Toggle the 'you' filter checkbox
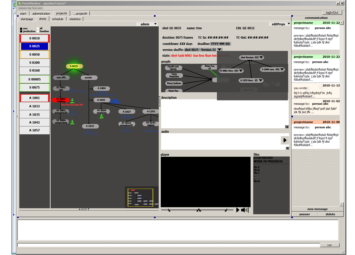355x255 pixels. (21, 28)
